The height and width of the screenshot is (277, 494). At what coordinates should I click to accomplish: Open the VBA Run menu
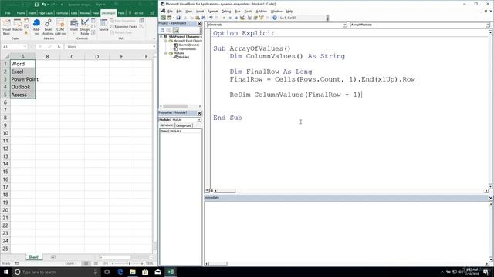click(x=238, y=12)
